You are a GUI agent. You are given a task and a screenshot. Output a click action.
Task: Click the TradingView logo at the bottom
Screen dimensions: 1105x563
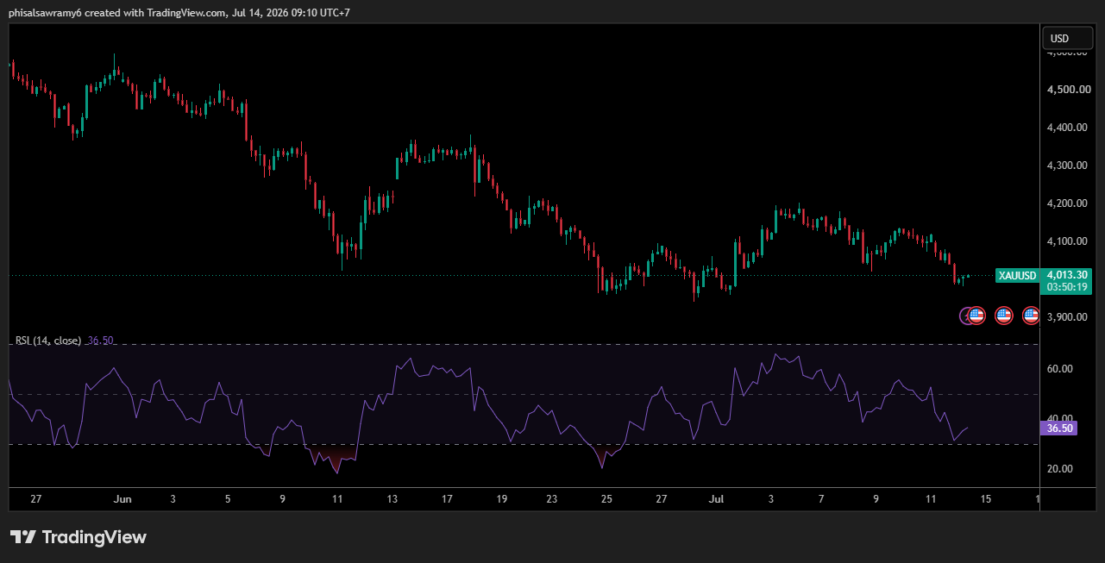coord(78,537)
